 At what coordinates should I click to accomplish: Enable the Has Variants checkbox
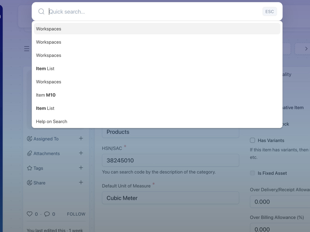coord(252,140)
